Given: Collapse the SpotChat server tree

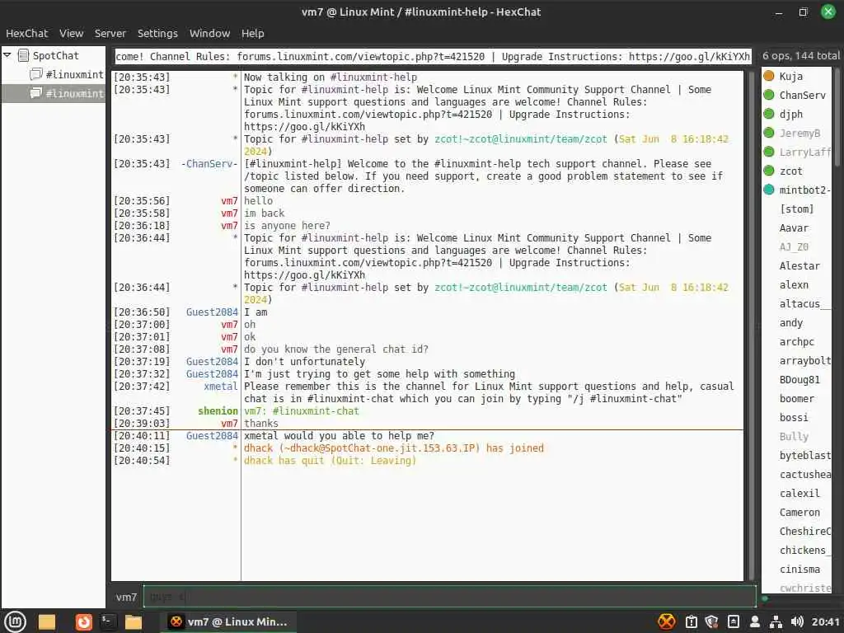Looking at the screenshot, I should point(7,55).
